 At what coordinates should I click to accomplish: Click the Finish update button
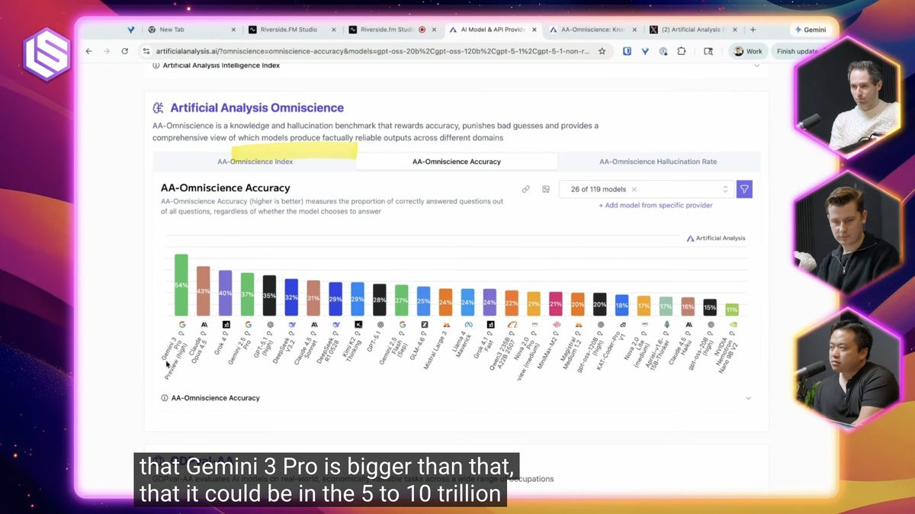click(x=797, y=51)
